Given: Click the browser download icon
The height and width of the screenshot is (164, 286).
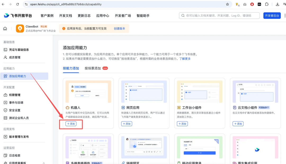Looking at the screenshot, I should tap(277, 4).
